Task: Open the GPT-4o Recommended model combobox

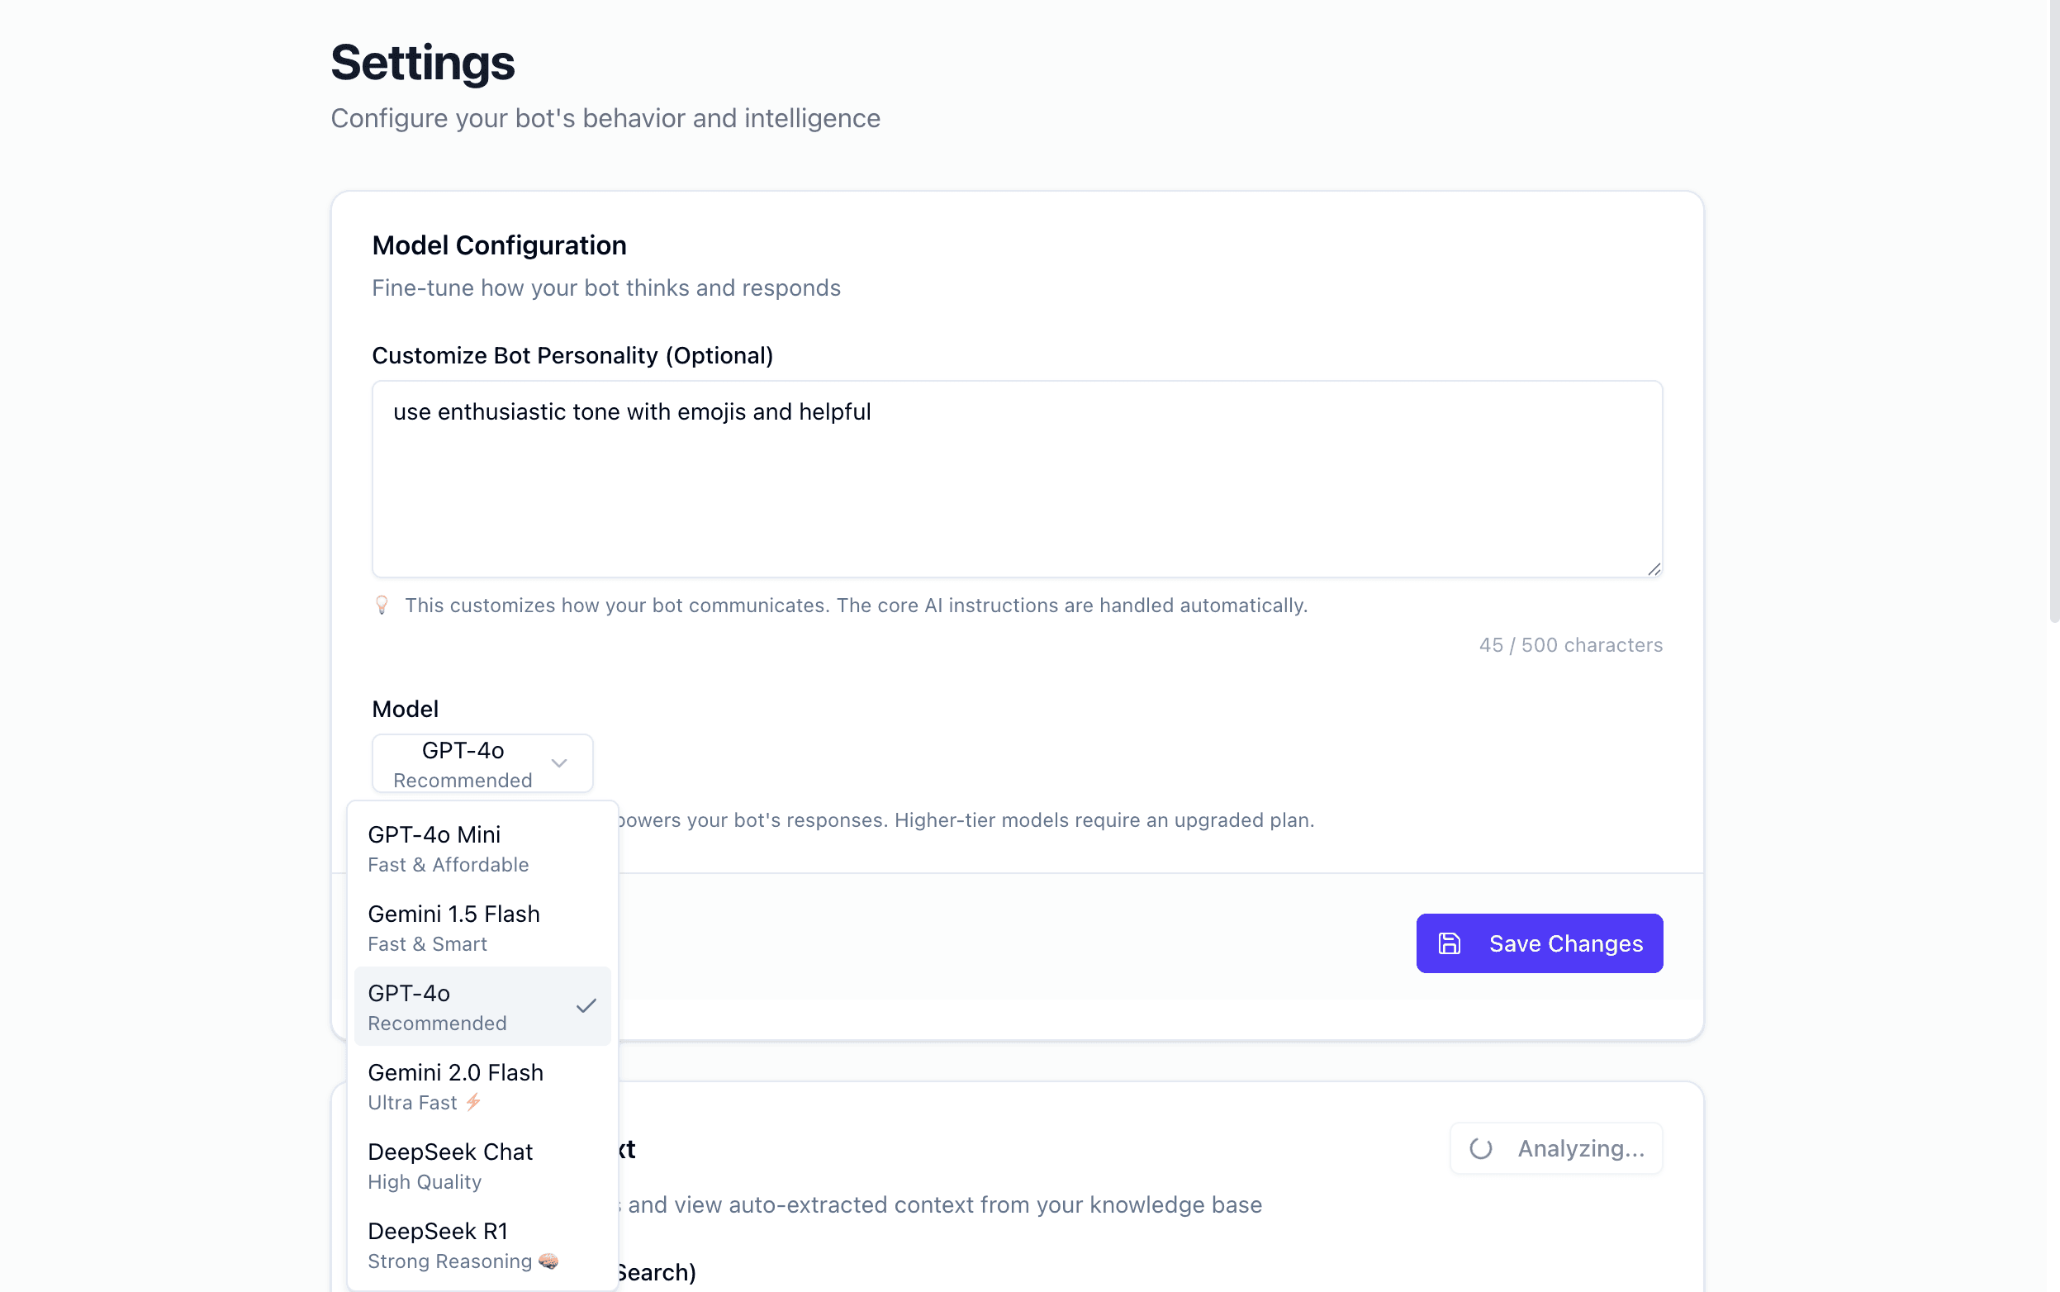Action: point(482,762)
